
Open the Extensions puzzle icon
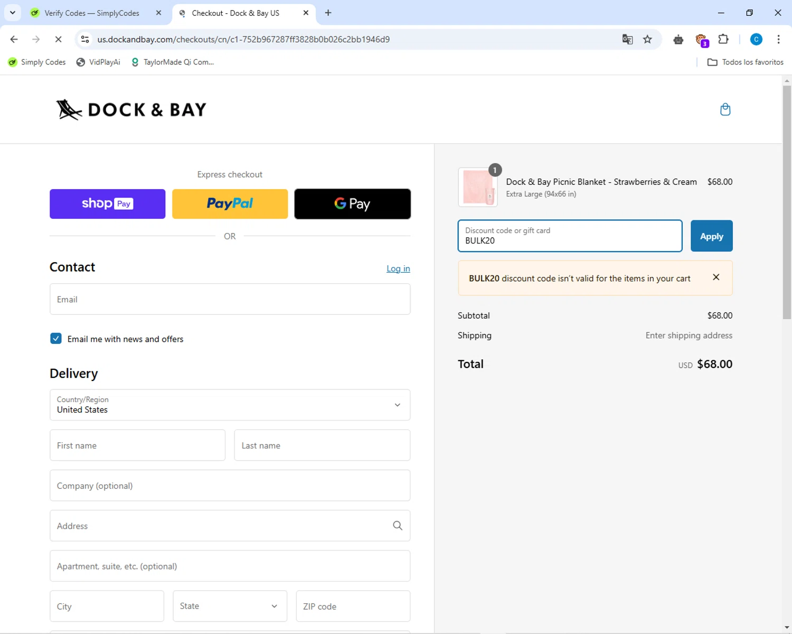coord(723,39)
